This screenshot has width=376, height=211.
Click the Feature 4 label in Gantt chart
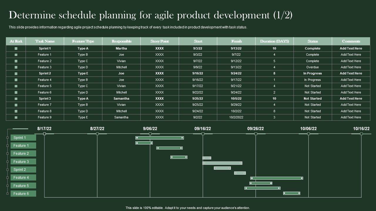[x=23, y=178]
